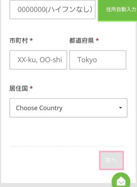
Task: Click the 居住国 field label
Action: point(19,88)
